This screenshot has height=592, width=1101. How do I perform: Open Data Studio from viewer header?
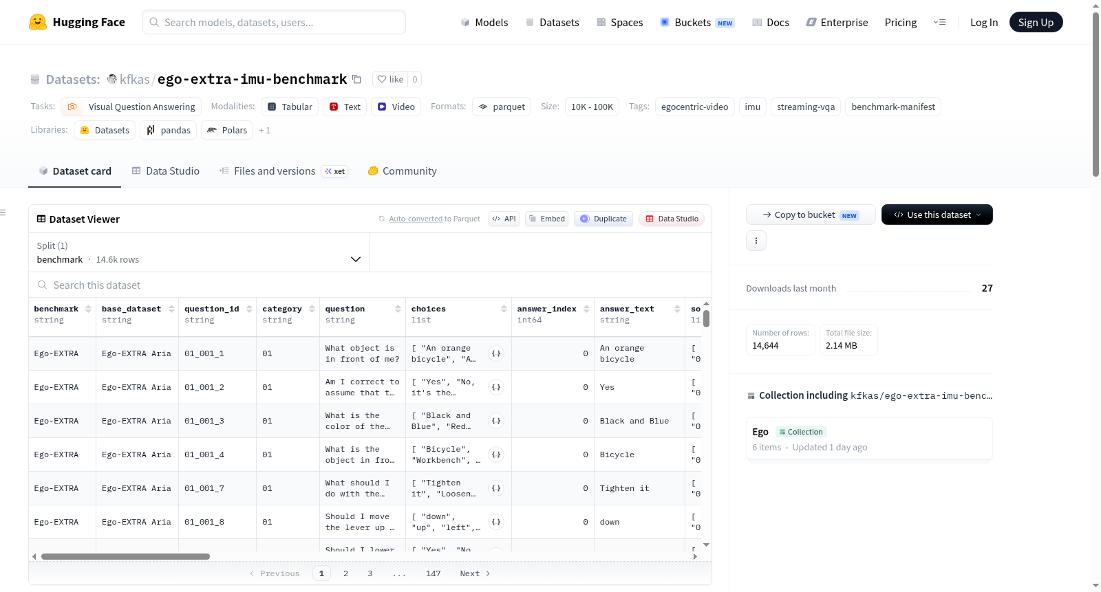pos(672,219)
